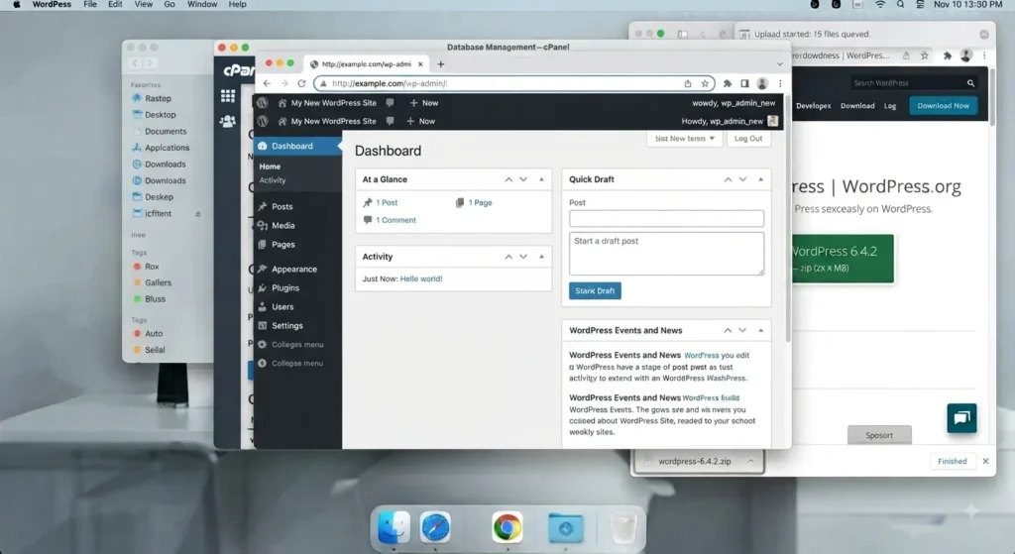
Task: Open the 1 Comment link in At a Glance
Action: pos(395,220)
